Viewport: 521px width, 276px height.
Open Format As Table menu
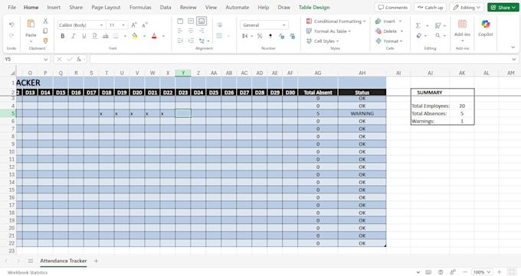click(x=328, y=31)
